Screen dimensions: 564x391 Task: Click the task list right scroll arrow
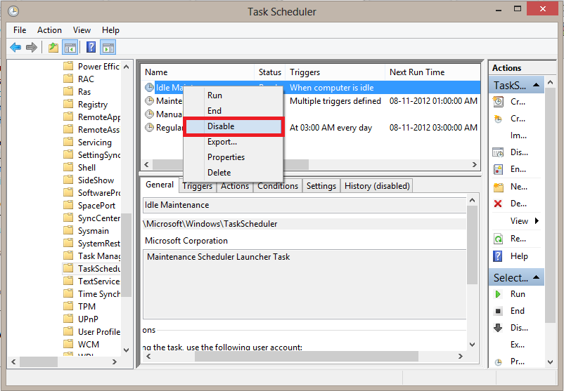pyautogui.click(x=475, y=164)
